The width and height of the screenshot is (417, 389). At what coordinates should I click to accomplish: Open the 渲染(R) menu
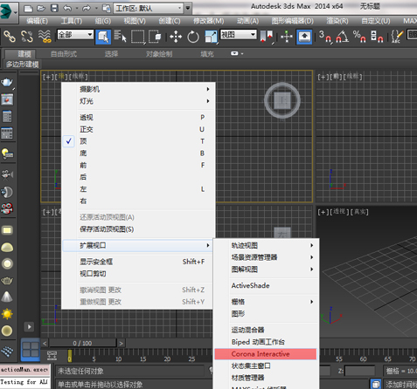[x=337, y=21]
